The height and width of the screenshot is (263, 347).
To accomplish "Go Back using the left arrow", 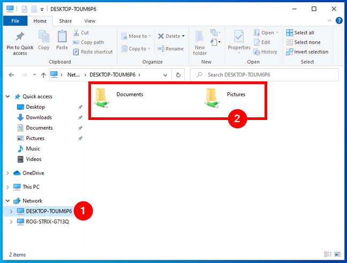I will point(11,75).
